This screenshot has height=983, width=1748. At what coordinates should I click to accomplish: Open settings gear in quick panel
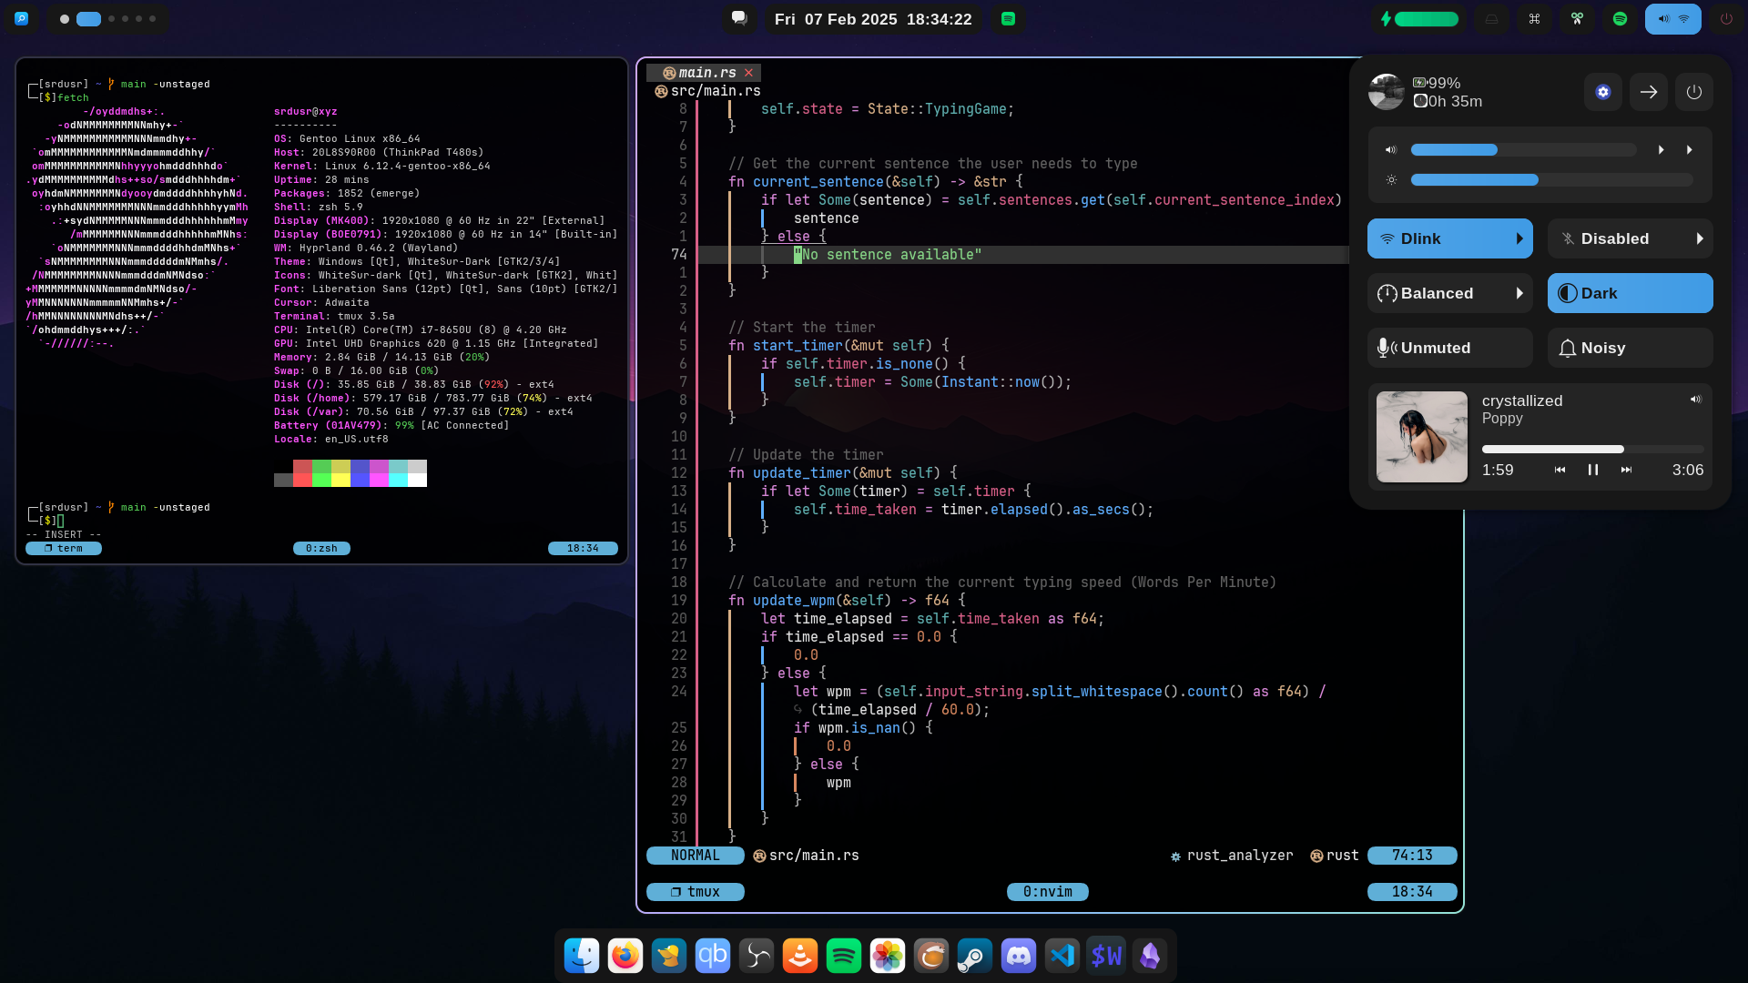1602,92
